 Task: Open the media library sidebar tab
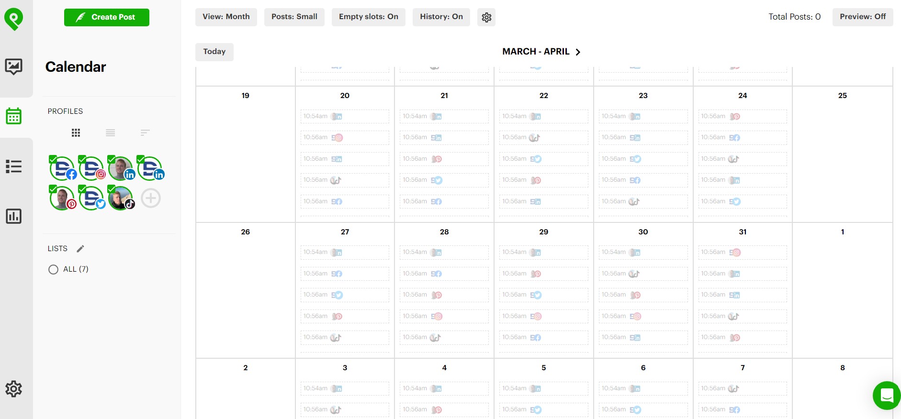pos(13,66)
